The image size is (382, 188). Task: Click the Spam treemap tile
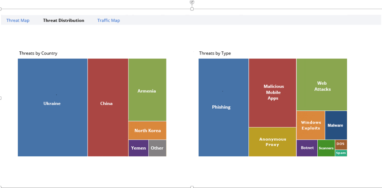click(x=341, y=153)
